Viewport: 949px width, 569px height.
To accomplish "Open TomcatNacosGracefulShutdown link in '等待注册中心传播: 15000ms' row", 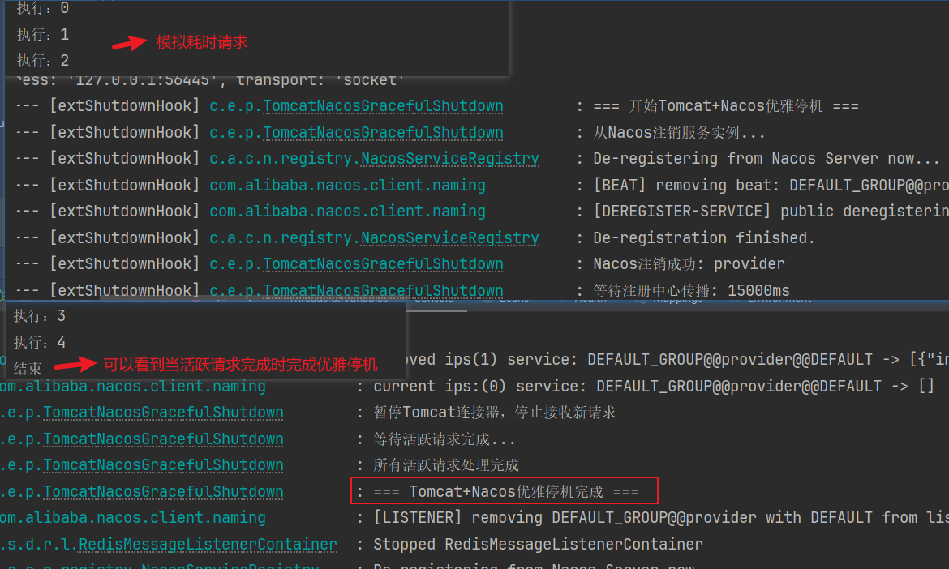I will 383,291.
